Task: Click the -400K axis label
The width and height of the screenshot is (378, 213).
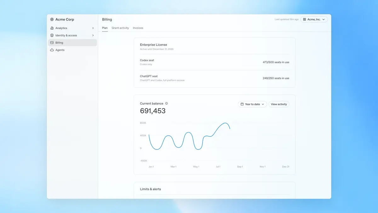Action: (143, 161)
